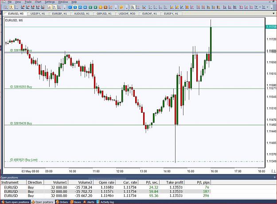Open the Alerts tab
Image resolution: width=277 pixels, height=204 pixels.
coord(89,202)
